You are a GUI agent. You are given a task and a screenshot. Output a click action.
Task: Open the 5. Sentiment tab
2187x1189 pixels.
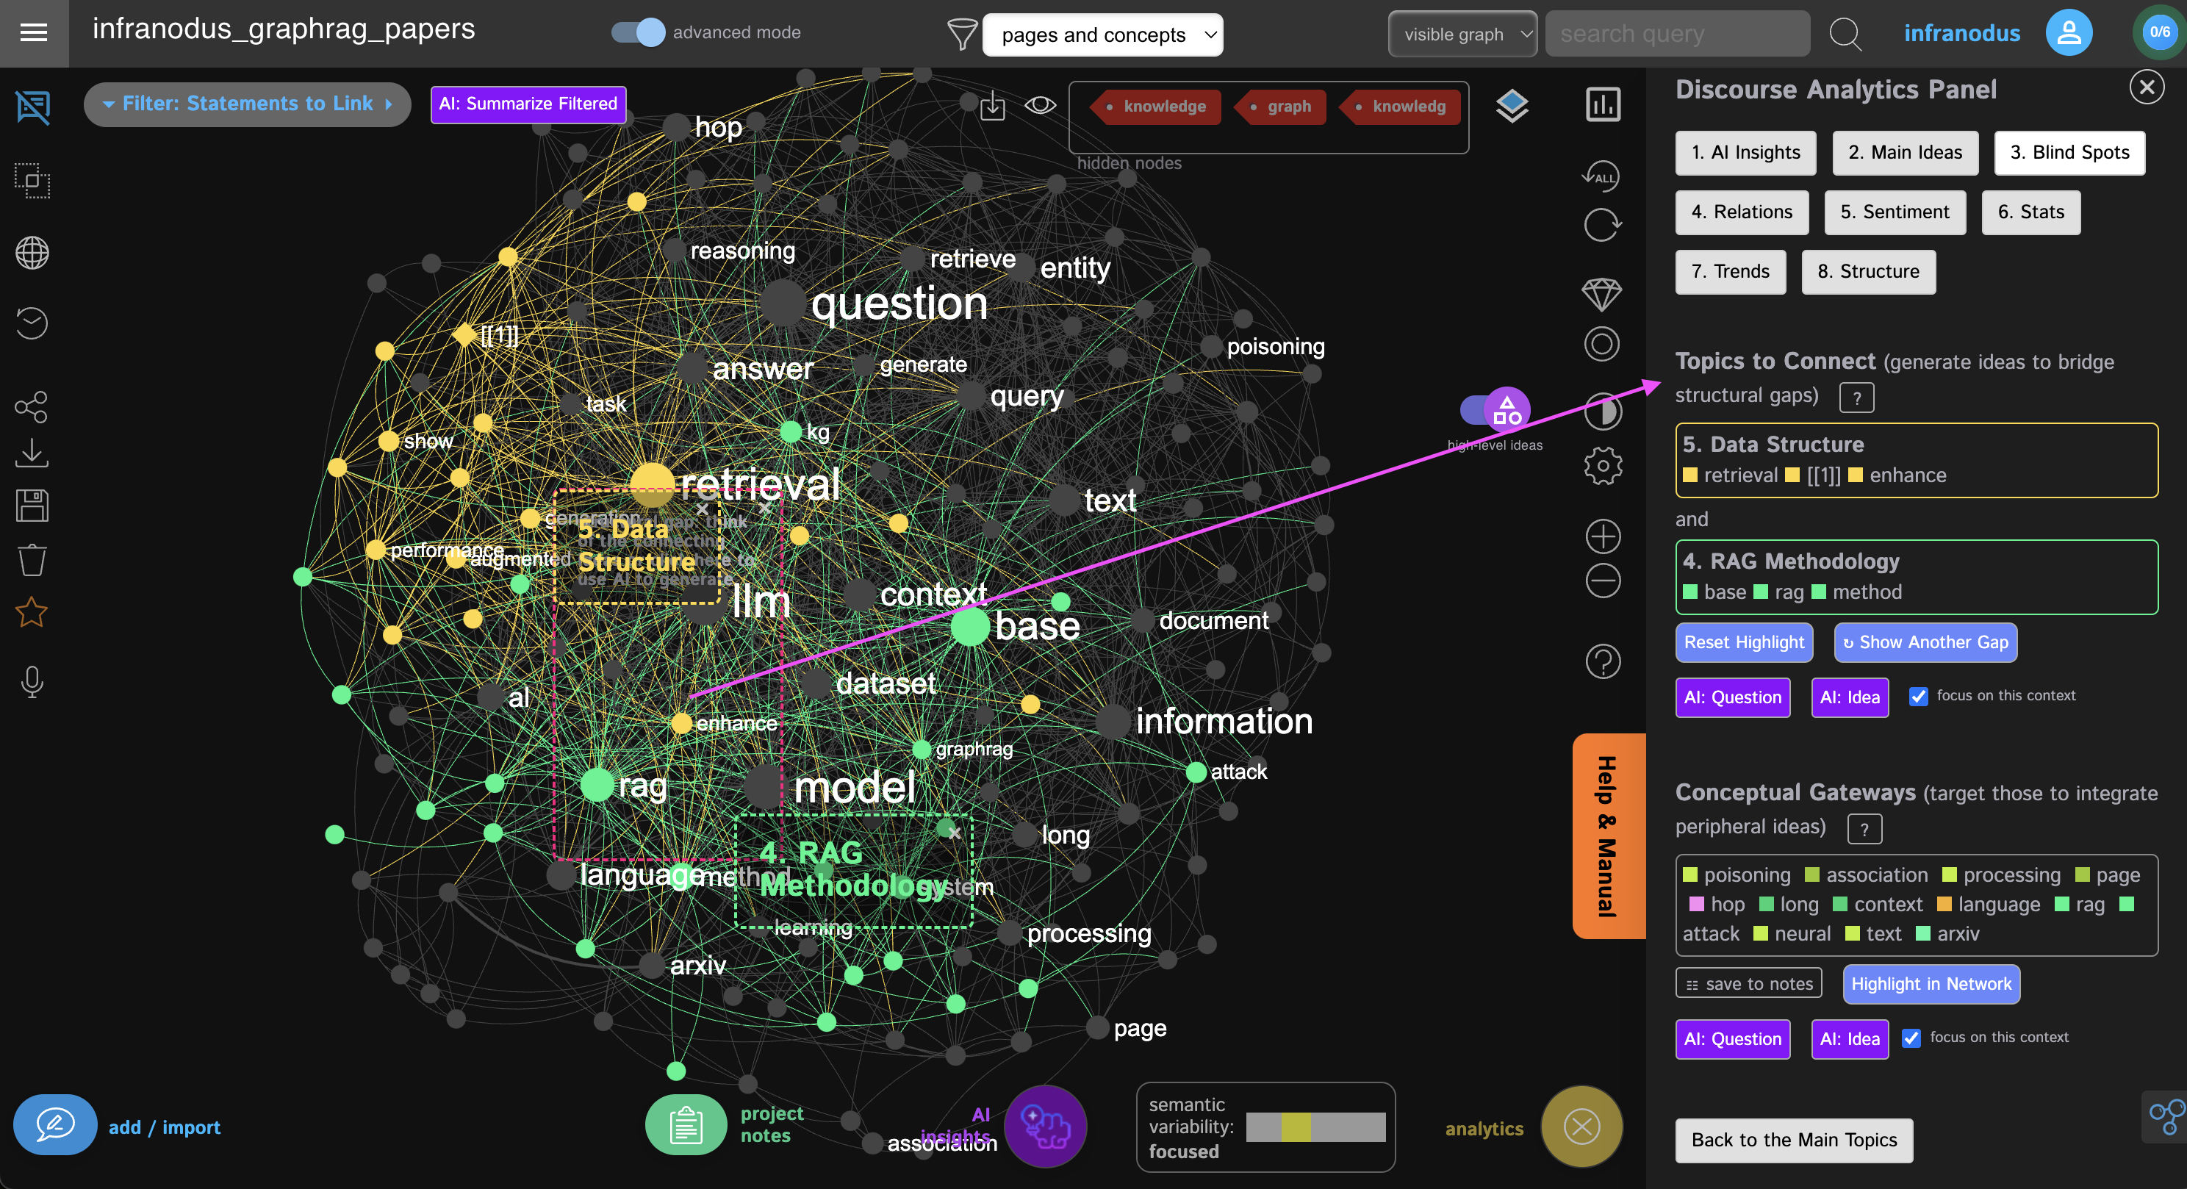(1894, 212)
